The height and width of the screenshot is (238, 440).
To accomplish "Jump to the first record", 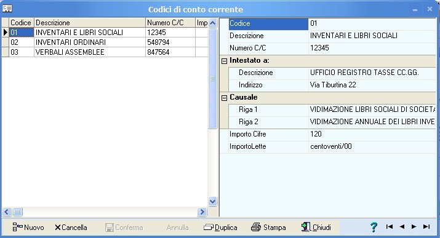I will (x=389, y=226).
